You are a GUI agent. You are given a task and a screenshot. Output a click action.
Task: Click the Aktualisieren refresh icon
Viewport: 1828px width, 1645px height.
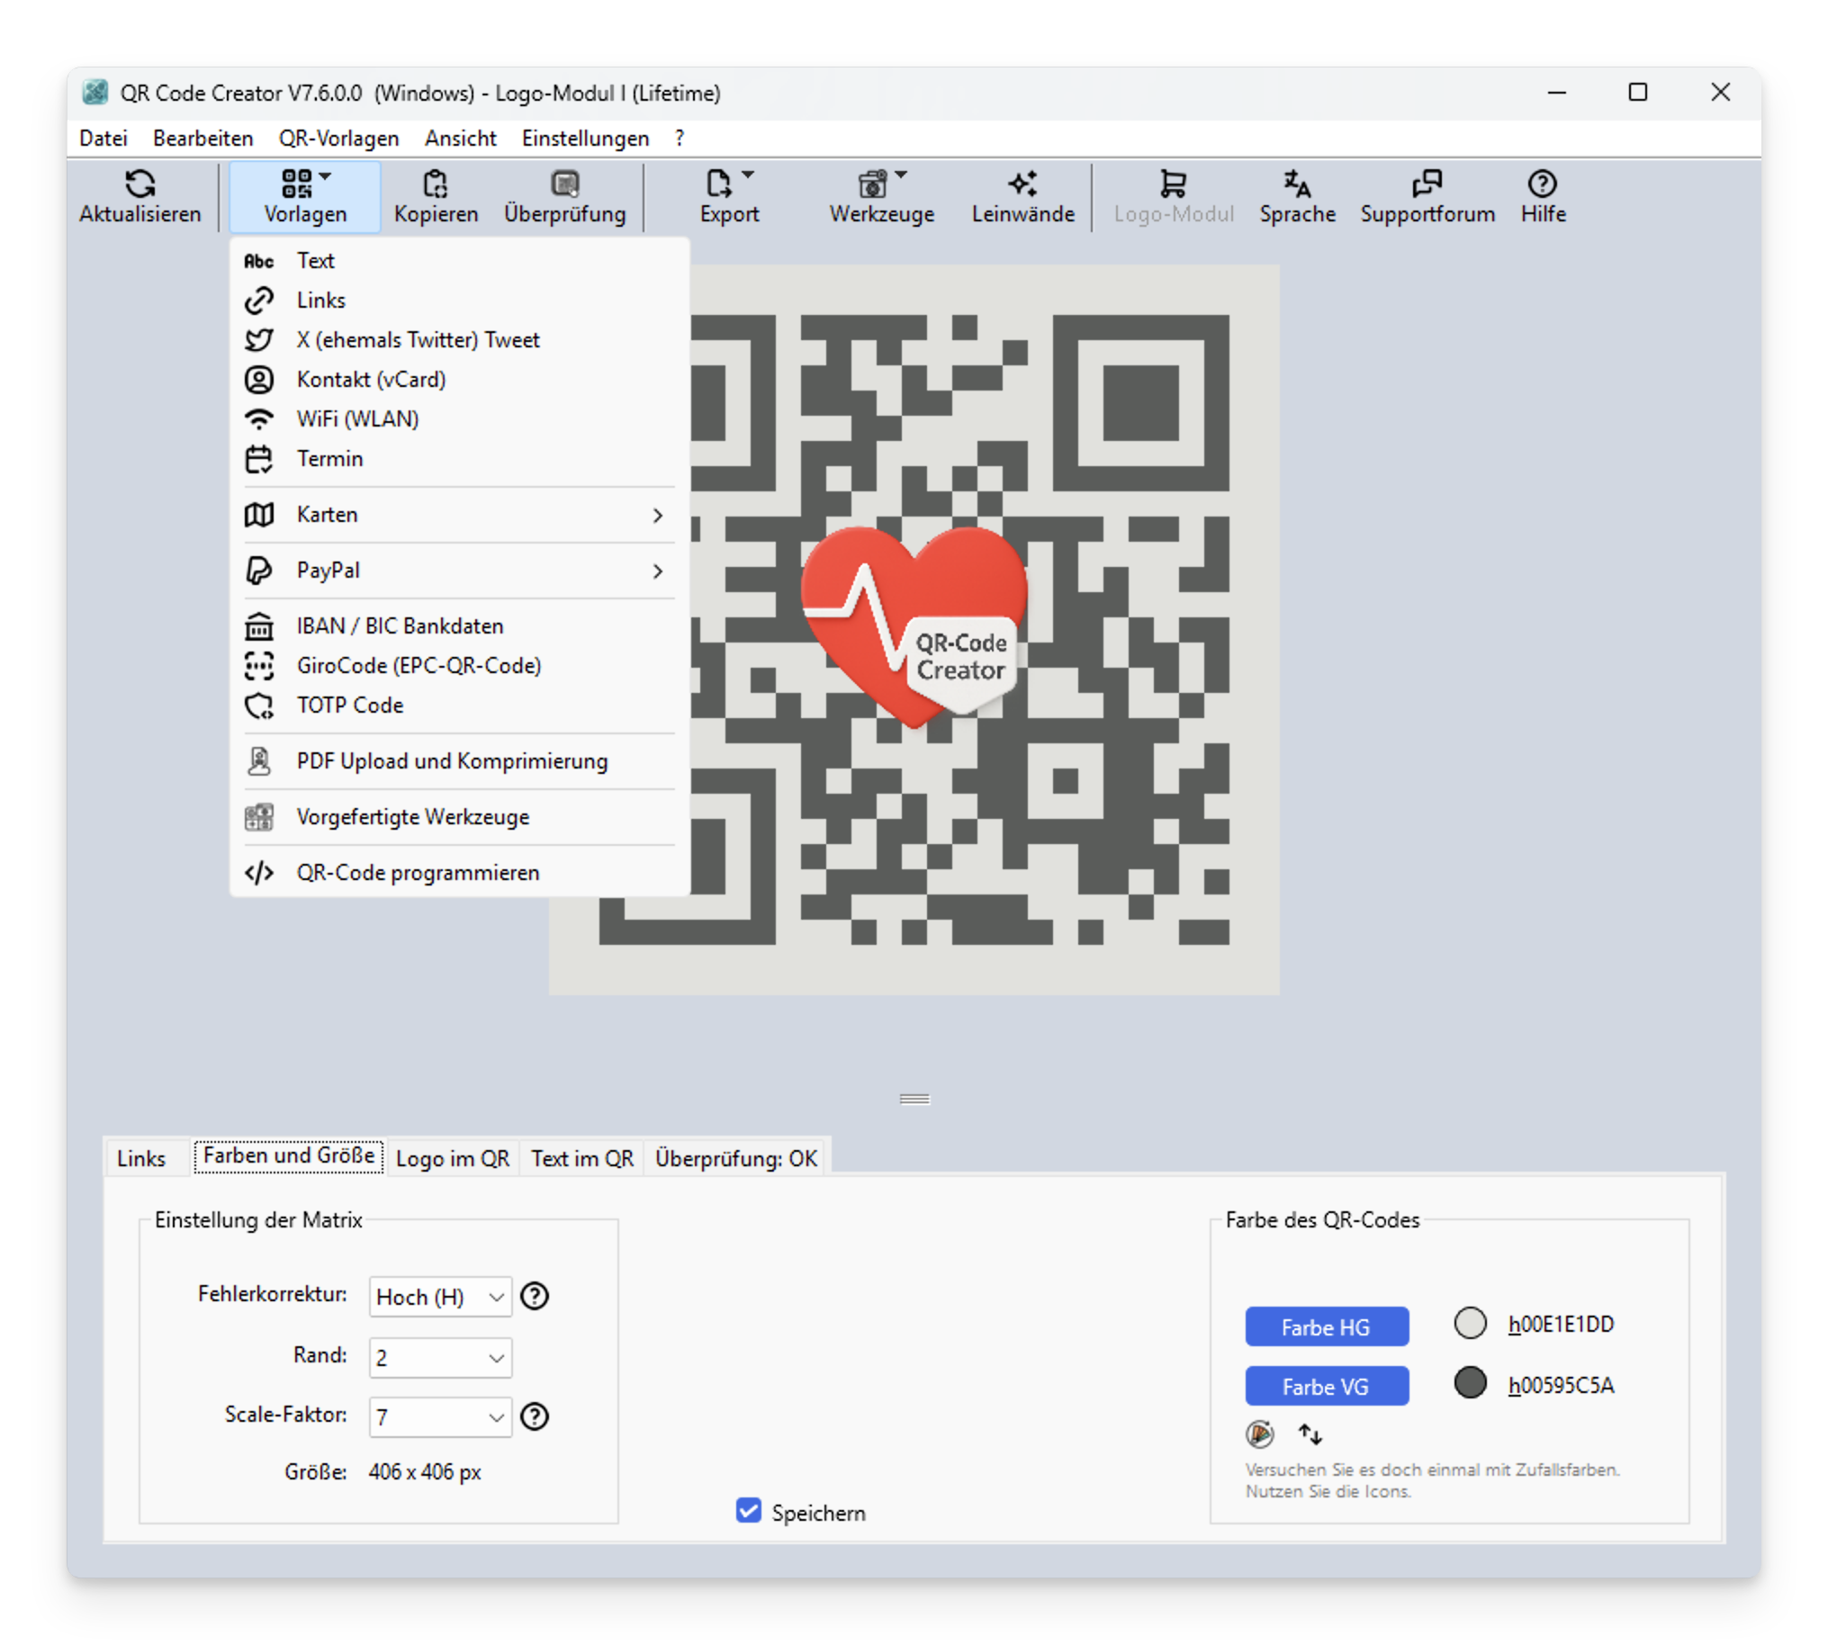(x=140, y=184)
